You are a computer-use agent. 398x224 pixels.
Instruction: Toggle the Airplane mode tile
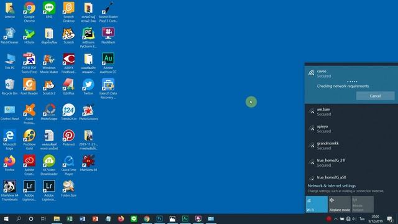(x=340, y=204)
